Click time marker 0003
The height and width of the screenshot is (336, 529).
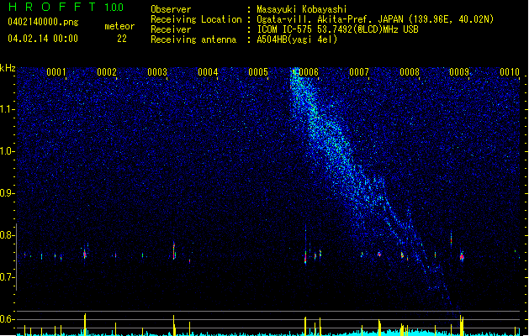157,72
